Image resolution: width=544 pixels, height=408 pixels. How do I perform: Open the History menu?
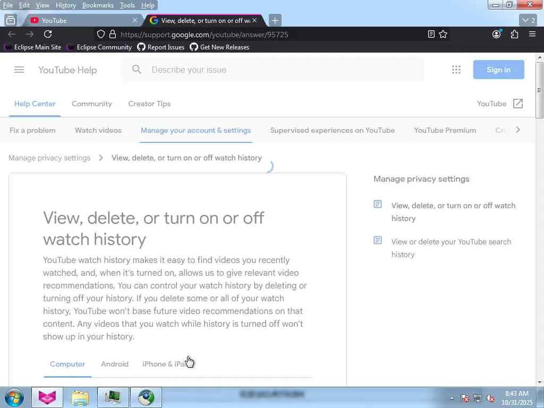(x=65, y=5)
